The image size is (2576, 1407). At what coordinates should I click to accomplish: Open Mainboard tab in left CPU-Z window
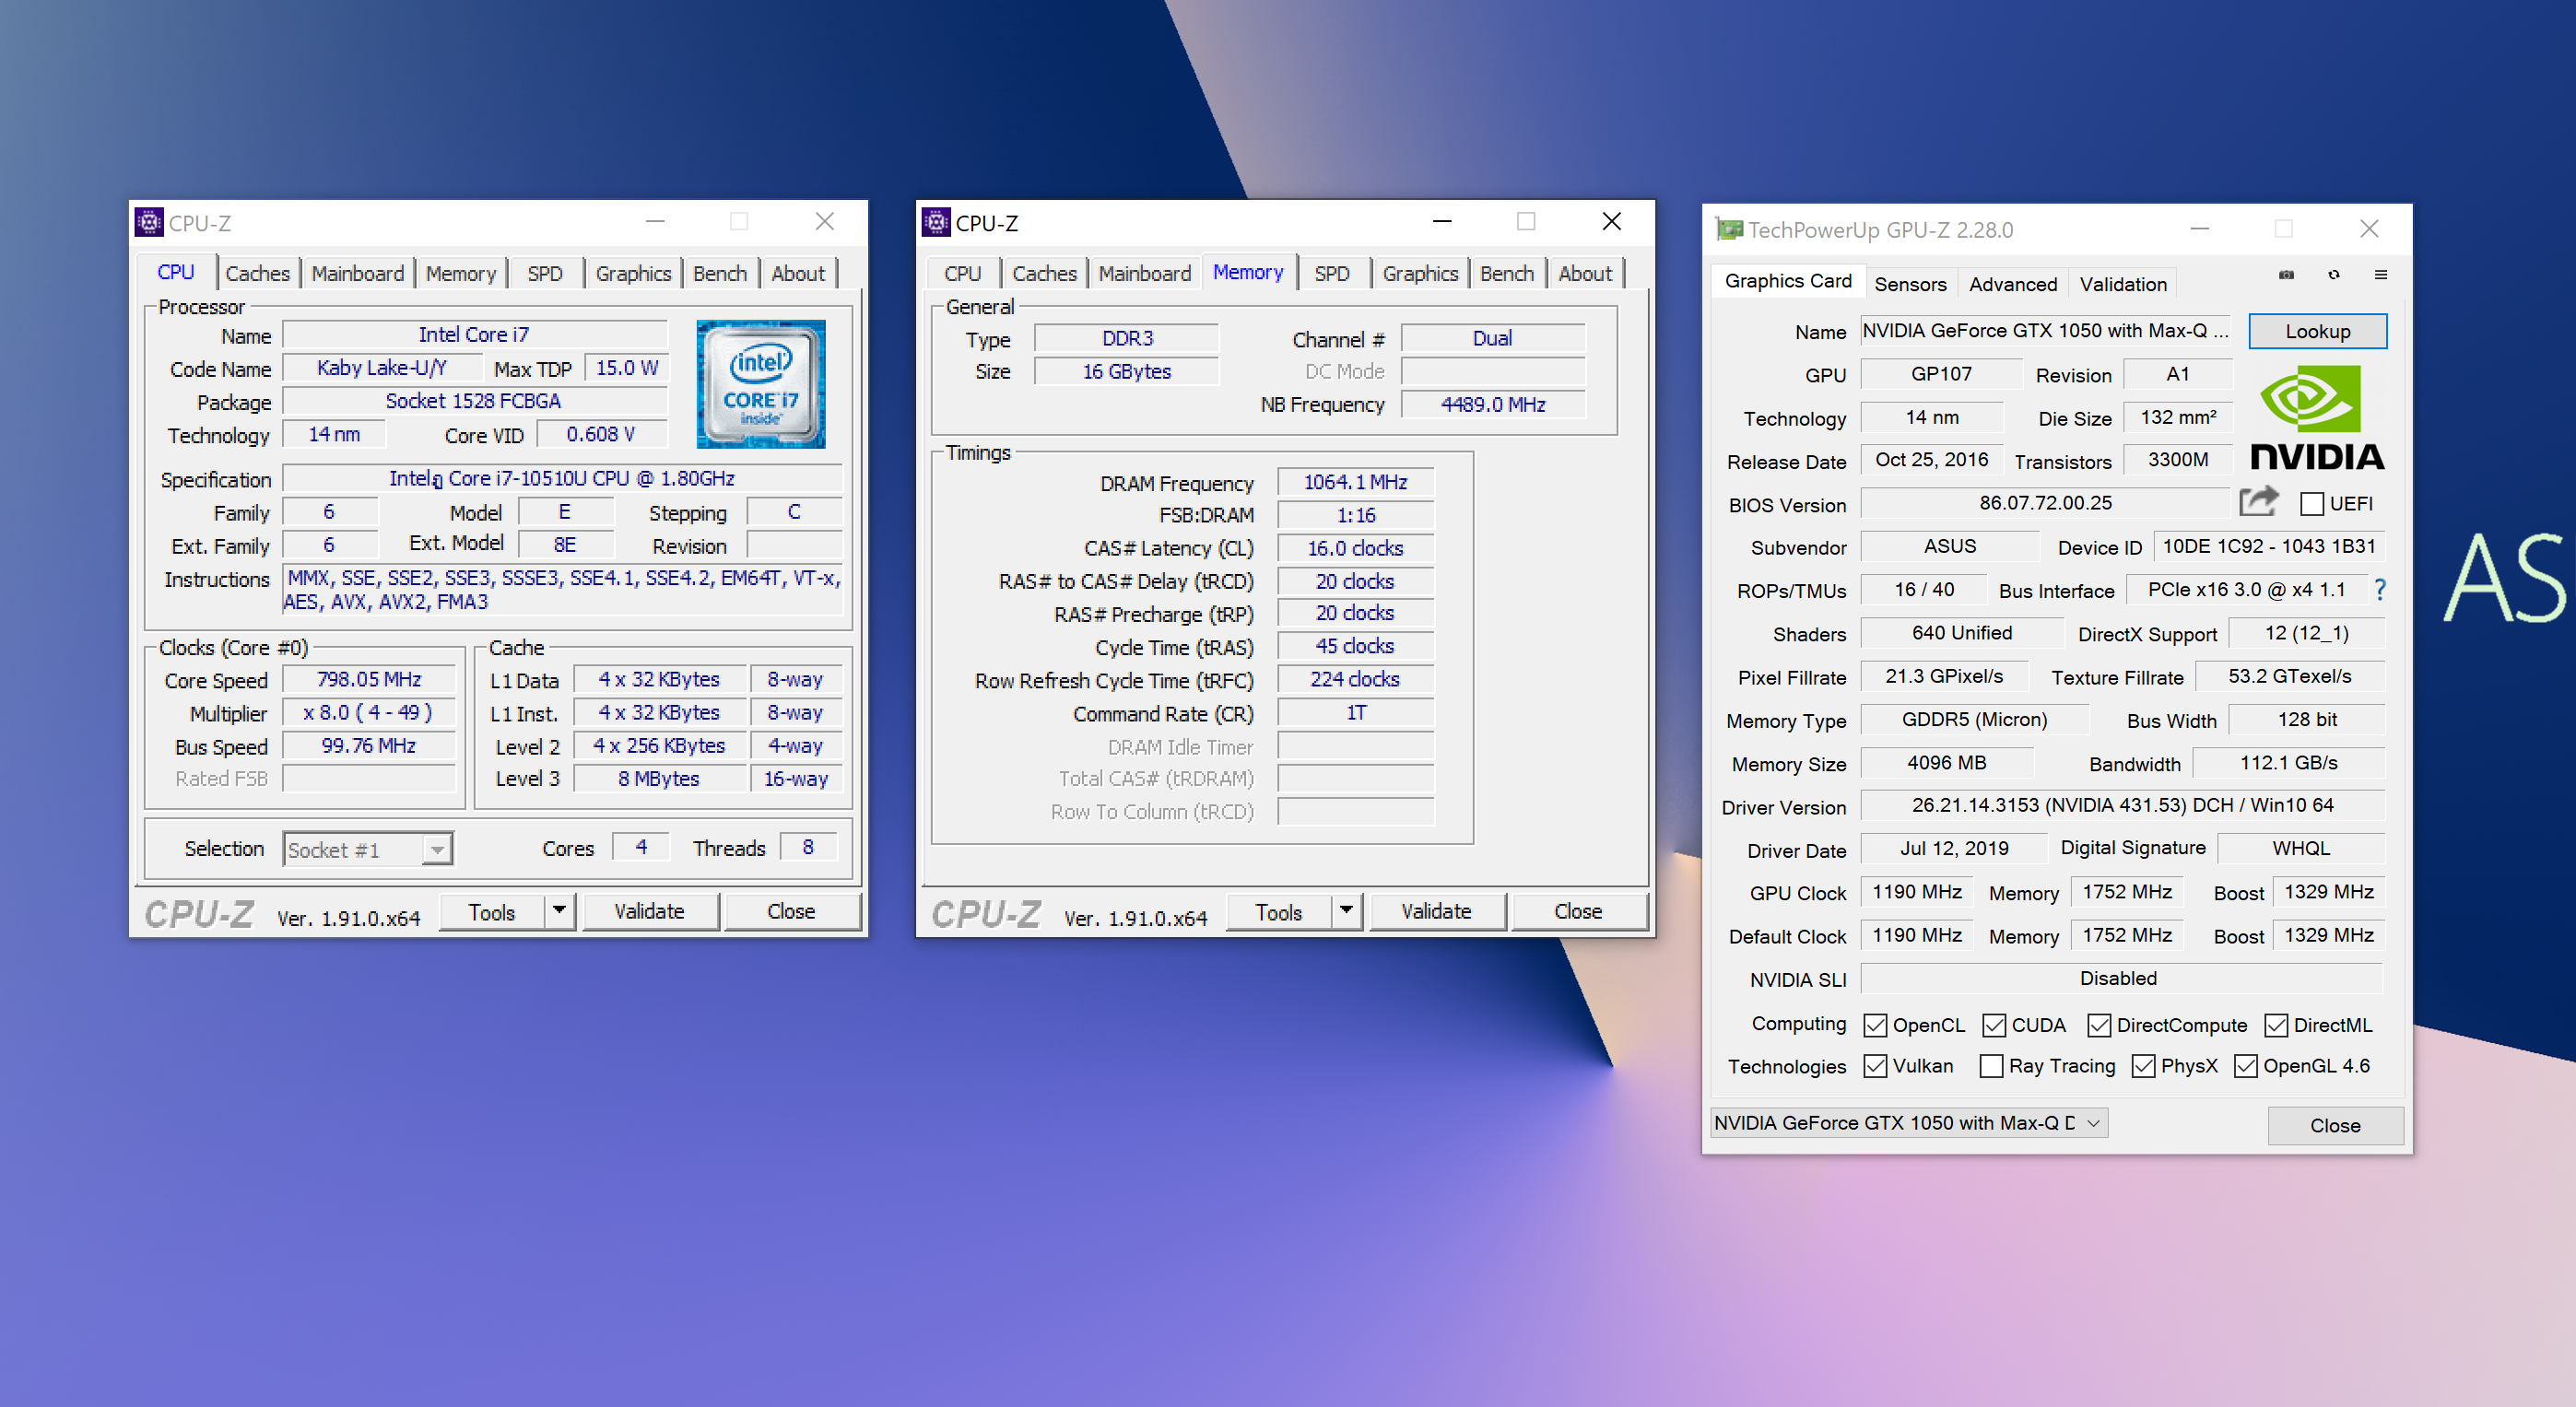pyautogui.click(x=357, y=273)
